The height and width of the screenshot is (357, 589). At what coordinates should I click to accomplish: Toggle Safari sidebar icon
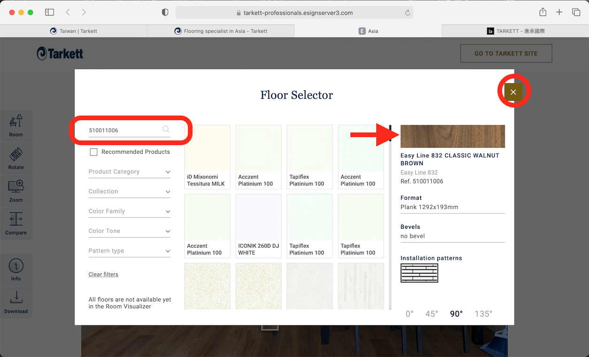49,13
